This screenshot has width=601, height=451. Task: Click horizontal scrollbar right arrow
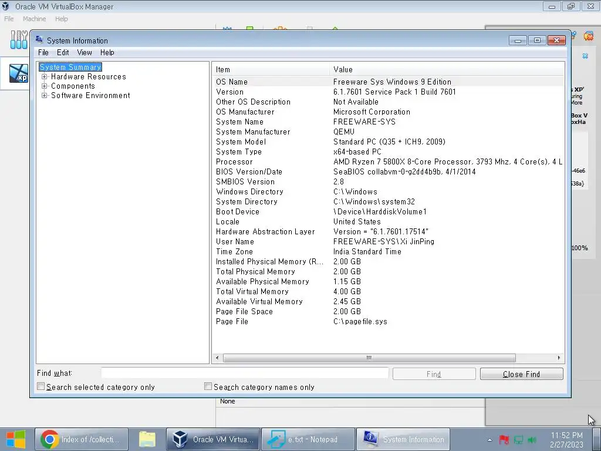tap(559, 358)
